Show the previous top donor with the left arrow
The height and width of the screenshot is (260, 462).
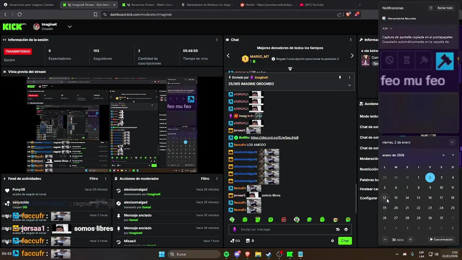pyautogui.click(x=228, y=56)
